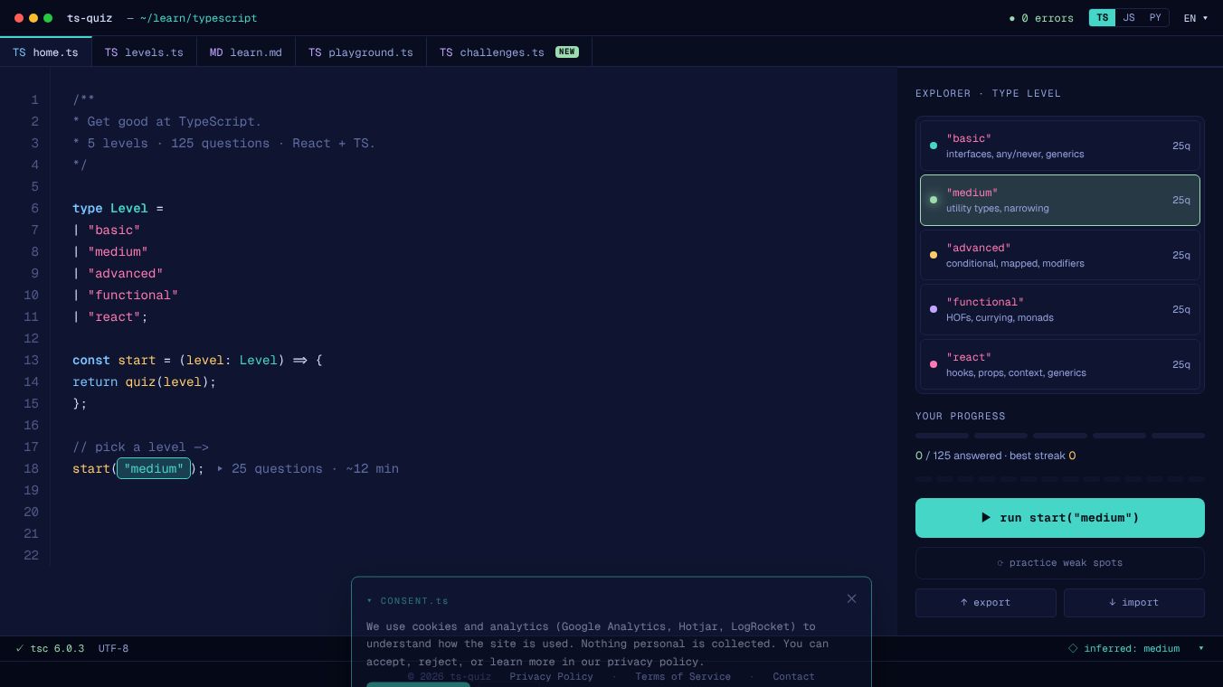Screen dimensions: 1223x687
Task: Open the challenges.ts tab marked NEW
Action: [509, 52]
